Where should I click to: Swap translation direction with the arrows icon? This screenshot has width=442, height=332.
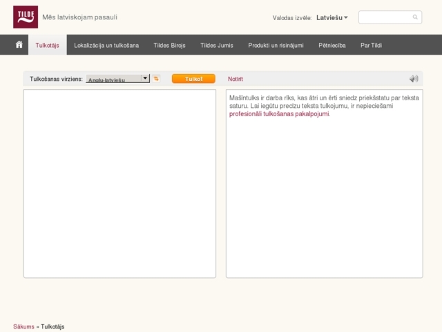pos(157,79)
